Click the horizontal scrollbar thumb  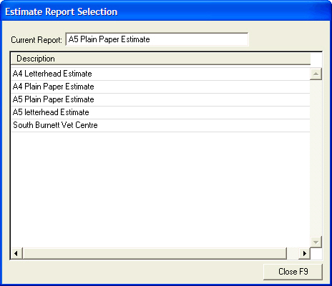click(x=155, y=253)
